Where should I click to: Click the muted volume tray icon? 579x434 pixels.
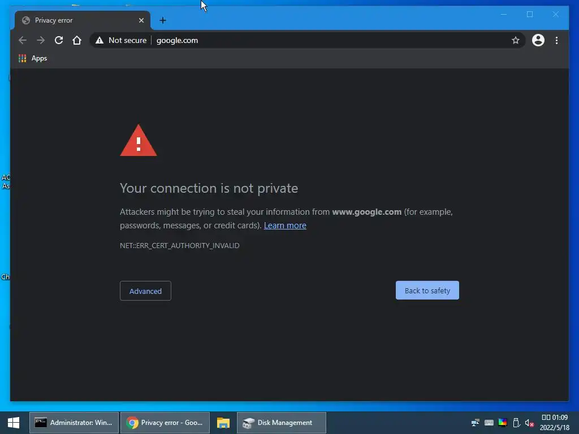pyautogui.click(x=529, y=423)
